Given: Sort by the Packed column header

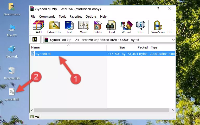Looking at the screenshot, I should 138,47.
